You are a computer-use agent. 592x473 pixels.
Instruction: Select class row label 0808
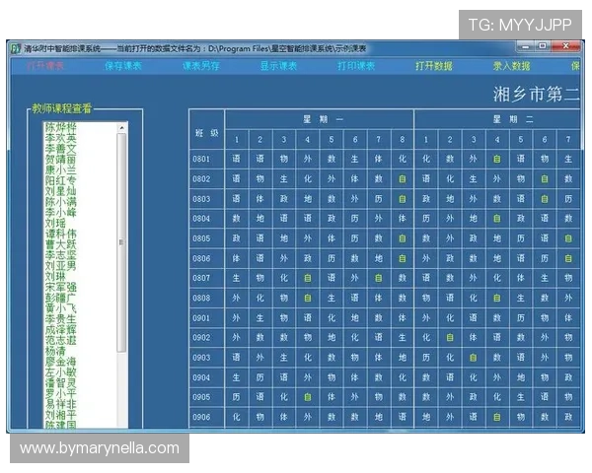click(201, 298)
